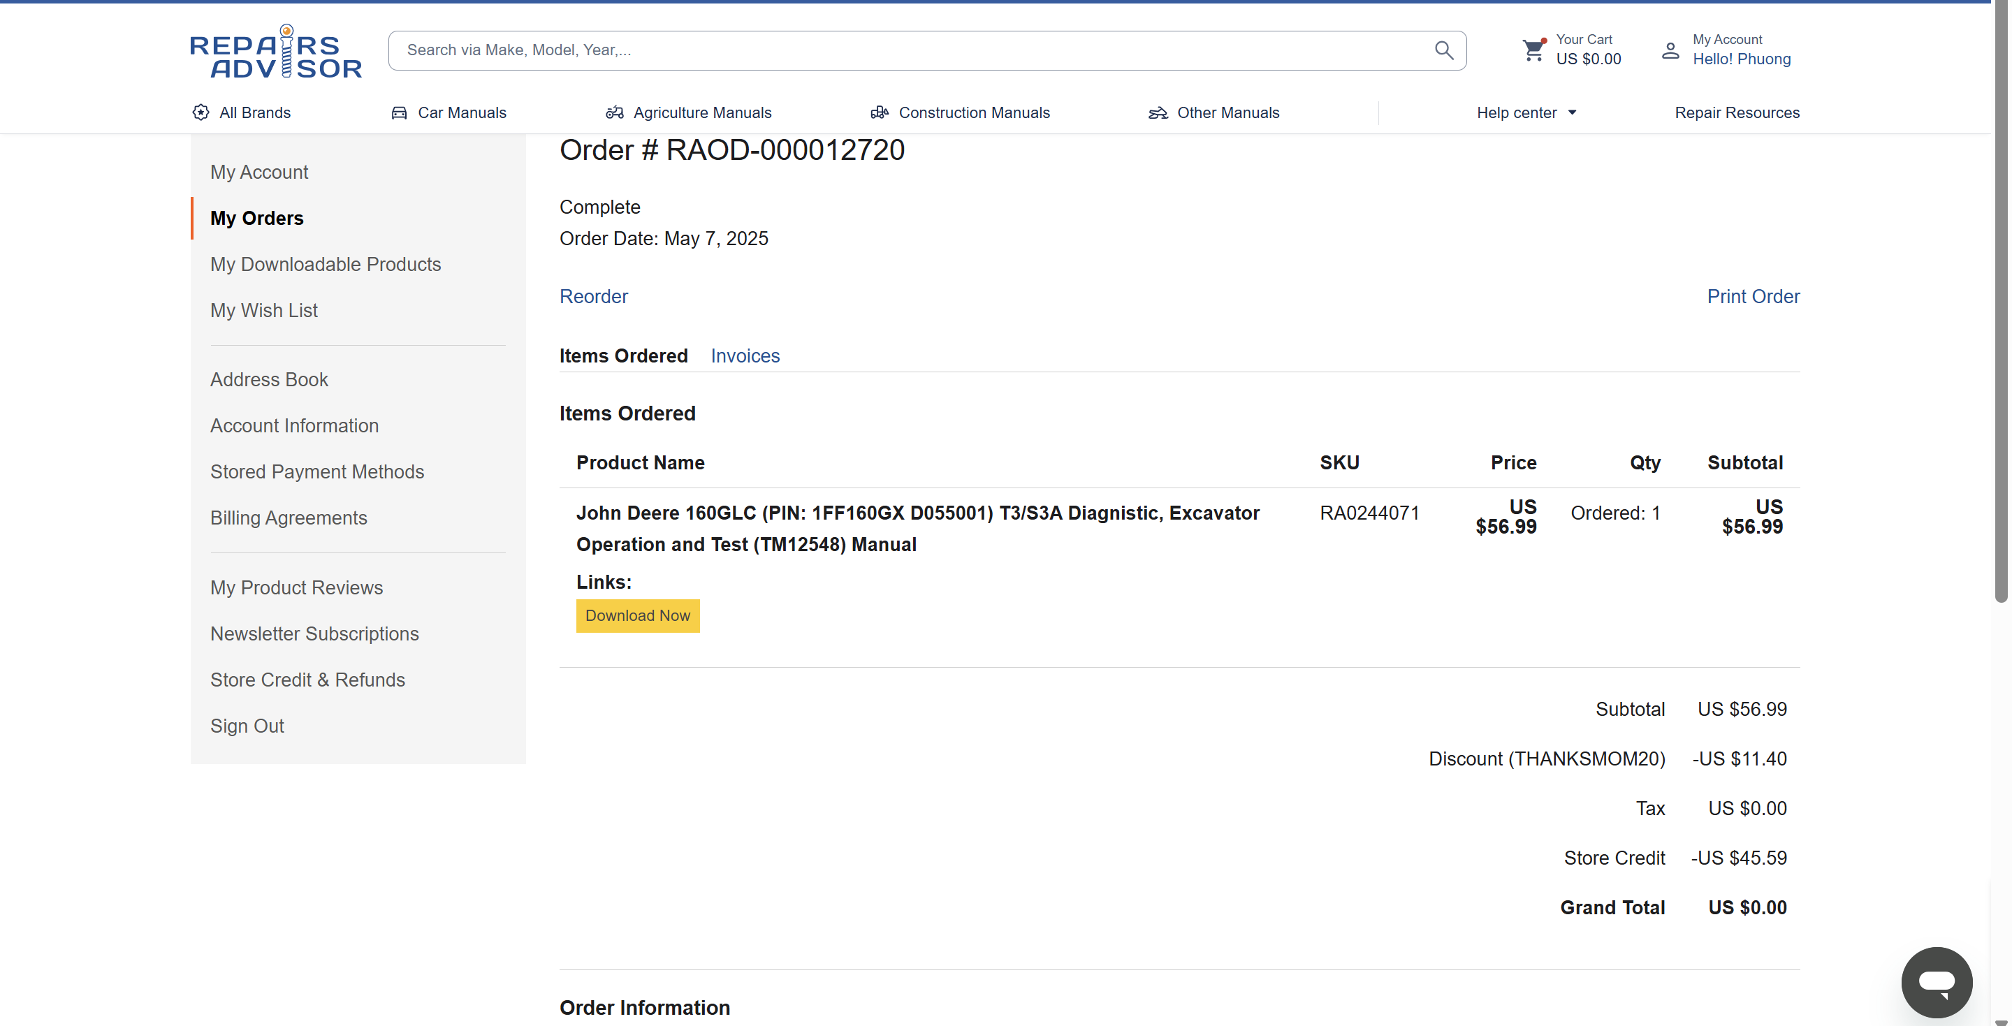The height and width of the screenshot is (1026, 2012).
Task: Click the page vertical scrollbar thumb
Action: [2000, 302]
